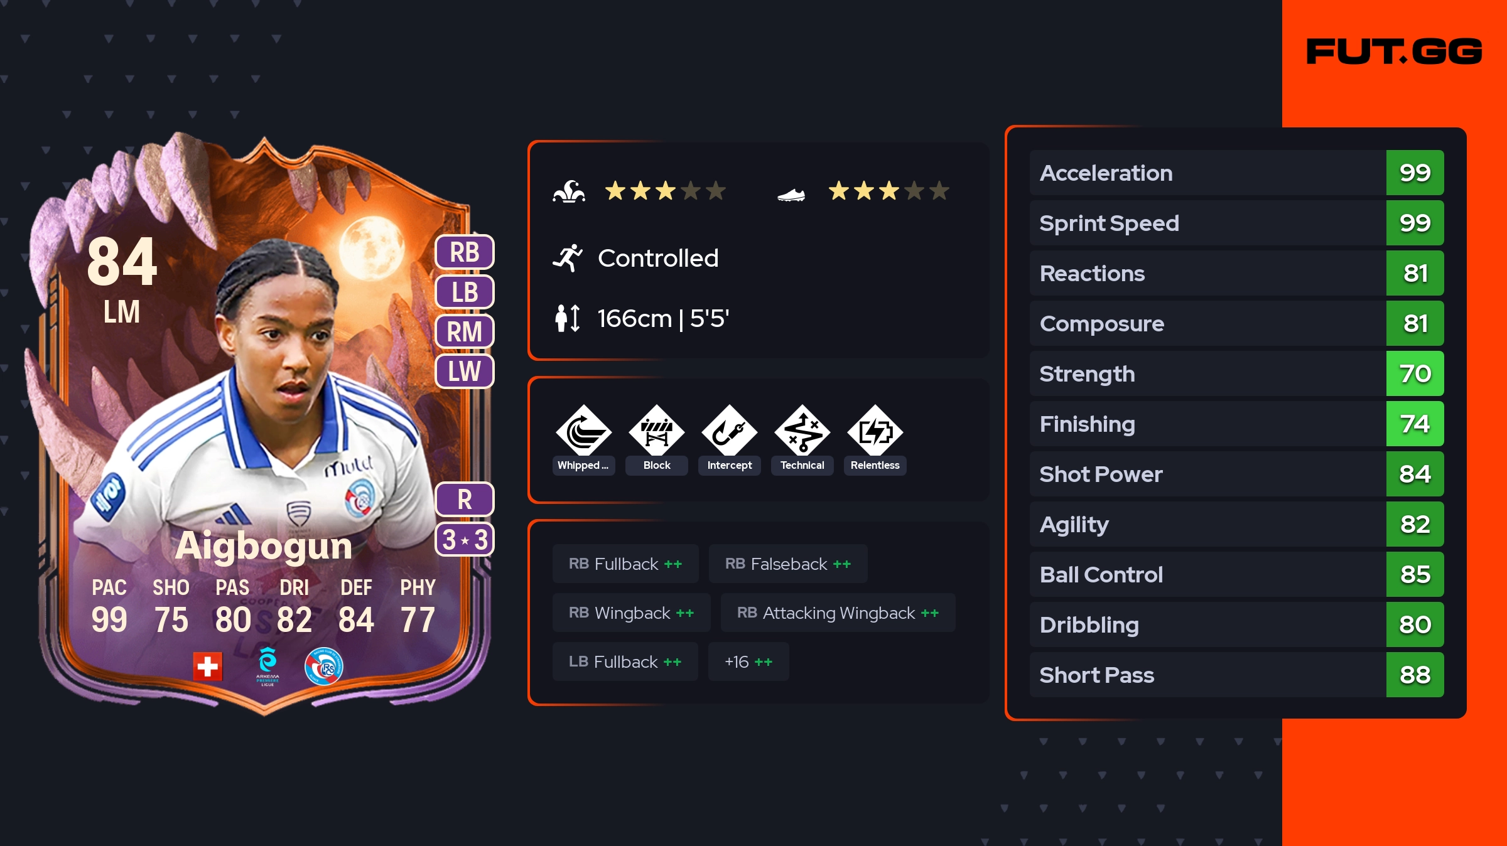
Task: Click the Strength 70 rating box
Action: pos(1415,373)
